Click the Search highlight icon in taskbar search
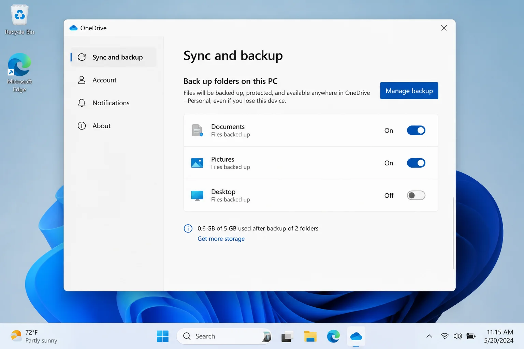The height and width of the screenshot is (349, 524). (266, 336)
